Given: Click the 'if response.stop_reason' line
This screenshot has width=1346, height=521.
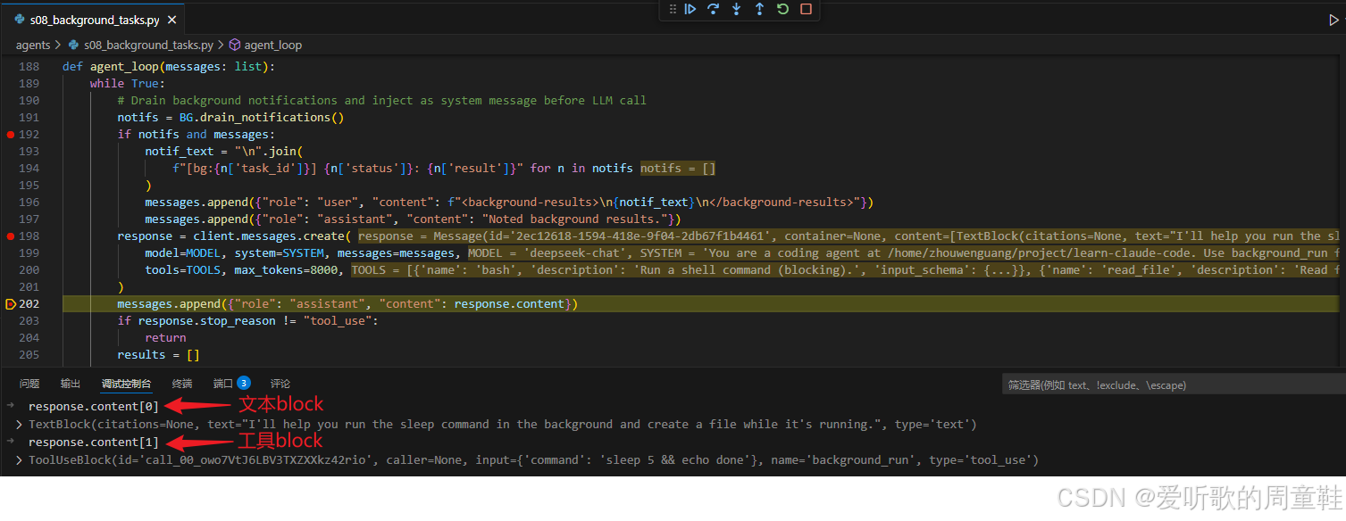Looking at the screenshot, I should [248, 321].
